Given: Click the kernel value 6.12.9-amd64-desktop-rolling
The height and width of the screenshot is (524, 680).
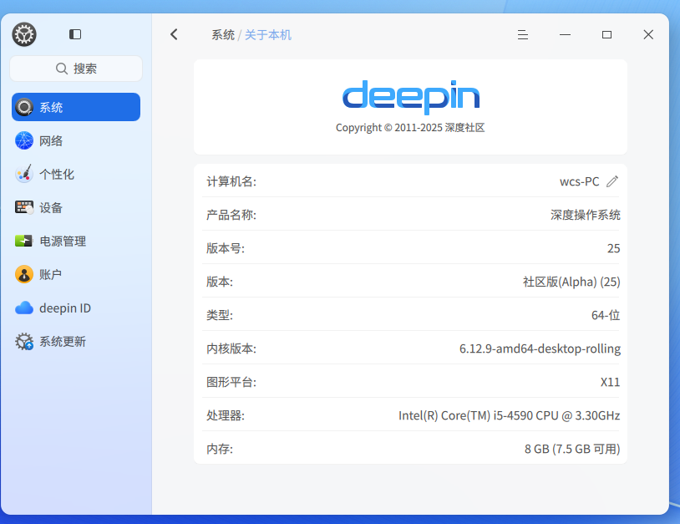Looking at the screenshot, I should 540,348.
